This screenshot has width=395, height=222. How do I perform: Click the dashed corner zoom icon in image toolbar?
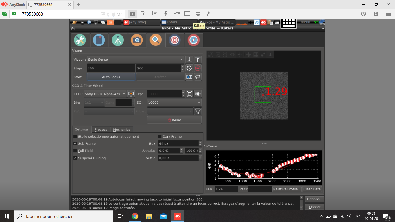click(x=211, y=54)
